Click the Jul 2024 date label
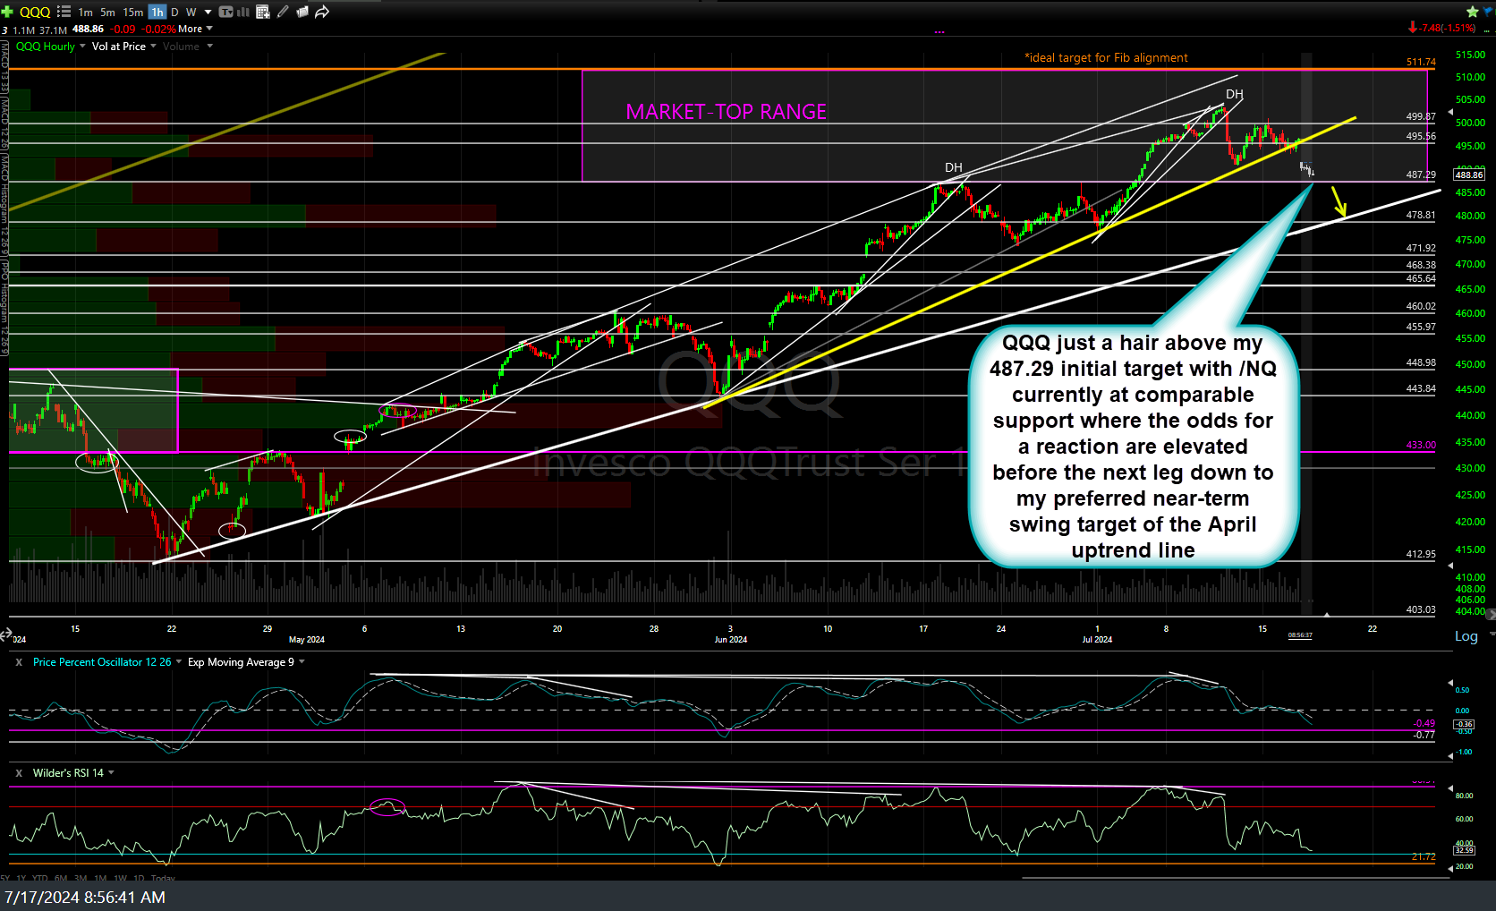The height and width of the screenshot is (911, 1496). click(1097, 640)
